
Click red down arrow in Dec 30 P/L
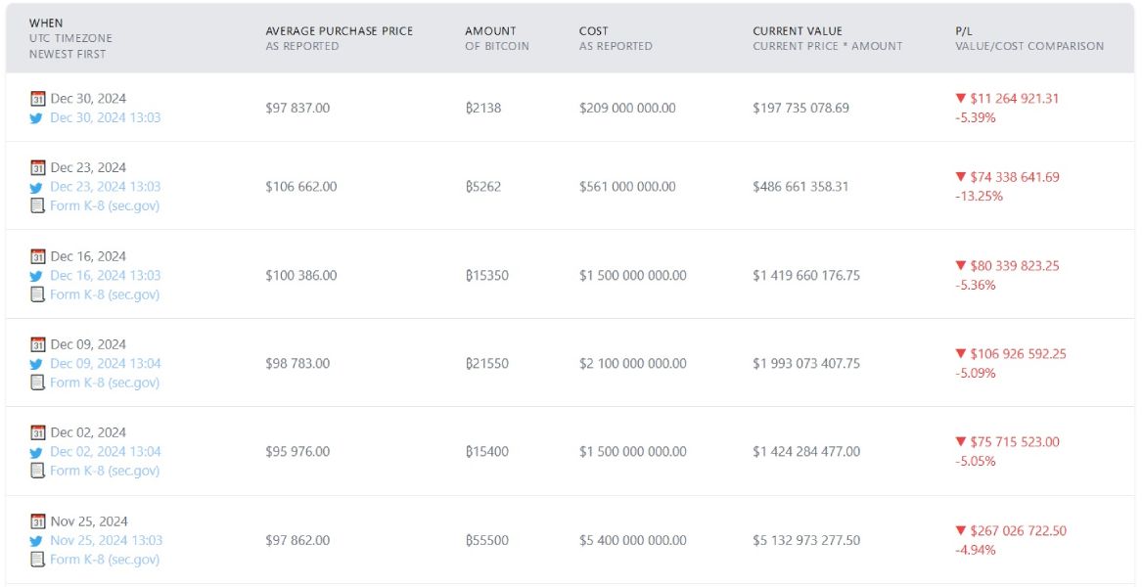(960, 99)
